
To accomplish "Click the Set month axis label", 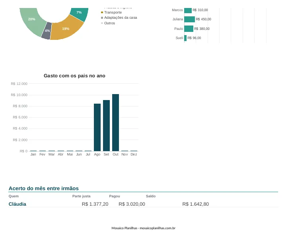I will [x=106, y=154].
